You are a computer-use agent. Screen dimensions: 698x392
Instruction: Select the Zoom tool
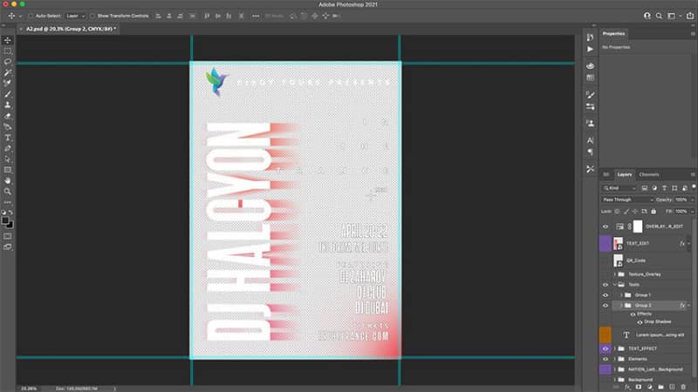coord(8,192)
